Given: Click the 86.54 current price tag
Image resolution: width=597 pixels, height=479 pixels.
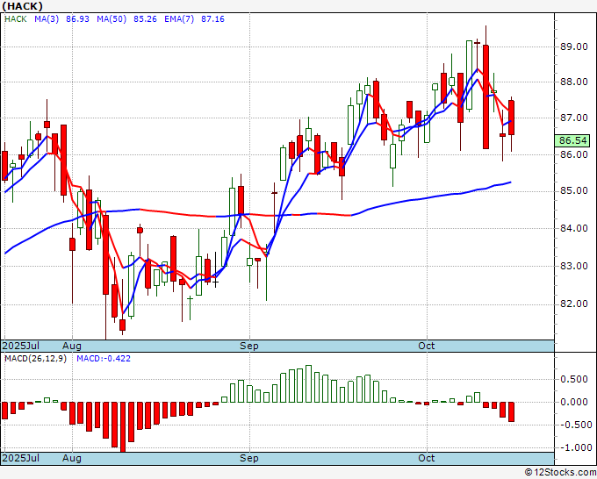Looking at the screenshot, I should click(x=572, y=140).
